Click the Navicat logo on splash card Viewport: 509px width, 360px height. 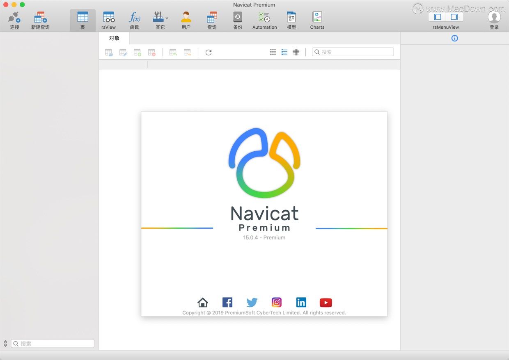tap(264, 163)
